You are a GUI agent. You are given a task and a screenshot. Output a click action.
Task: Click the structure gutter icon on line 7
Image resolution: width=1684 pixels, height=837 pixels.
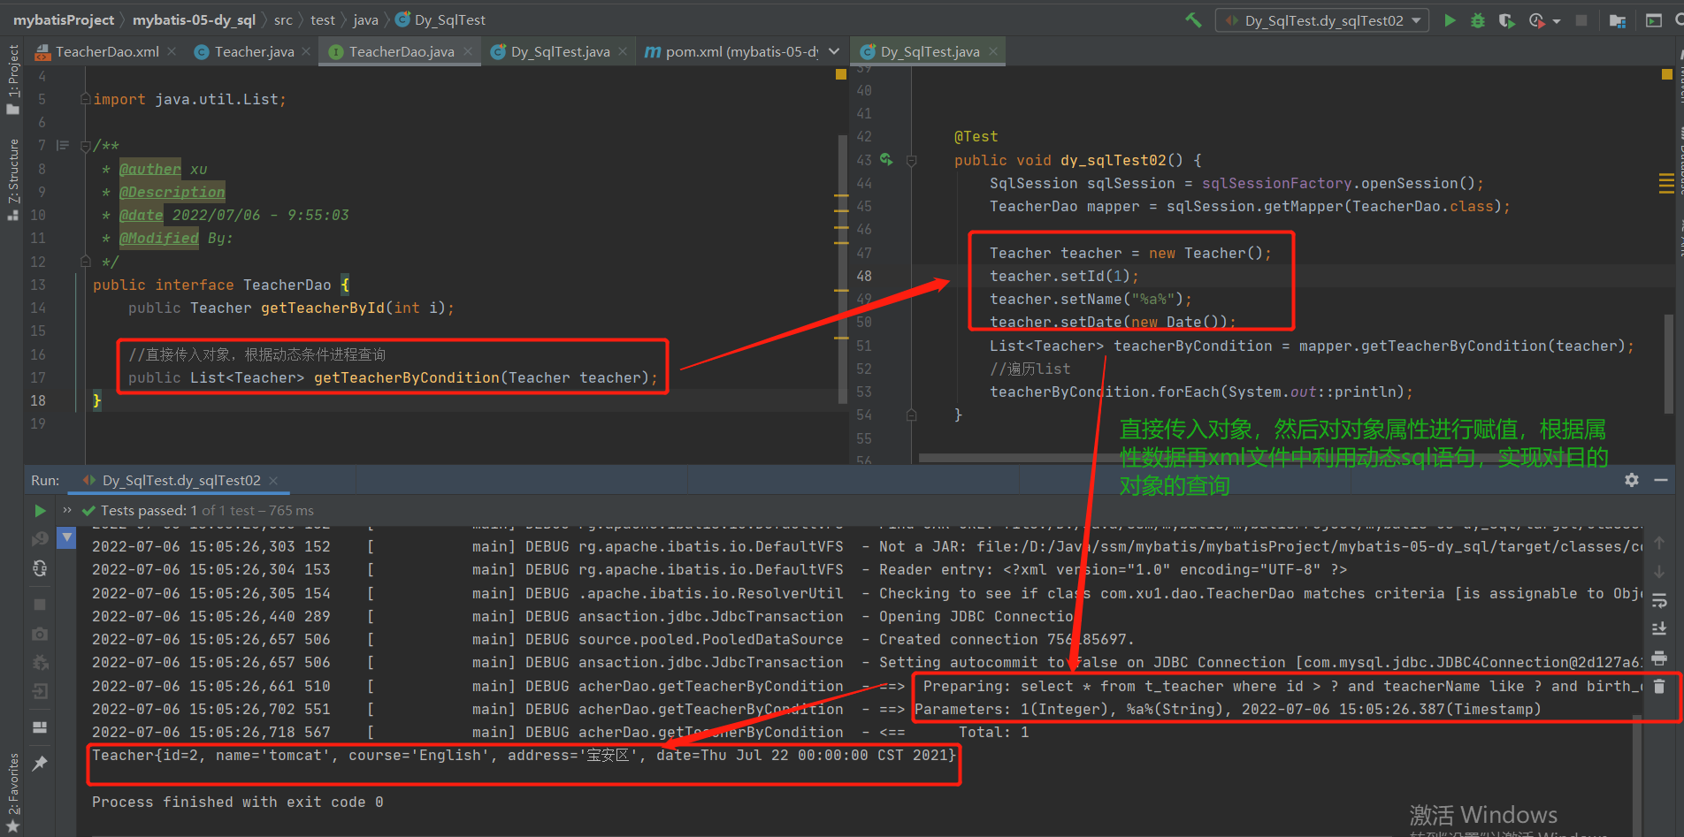63,145
